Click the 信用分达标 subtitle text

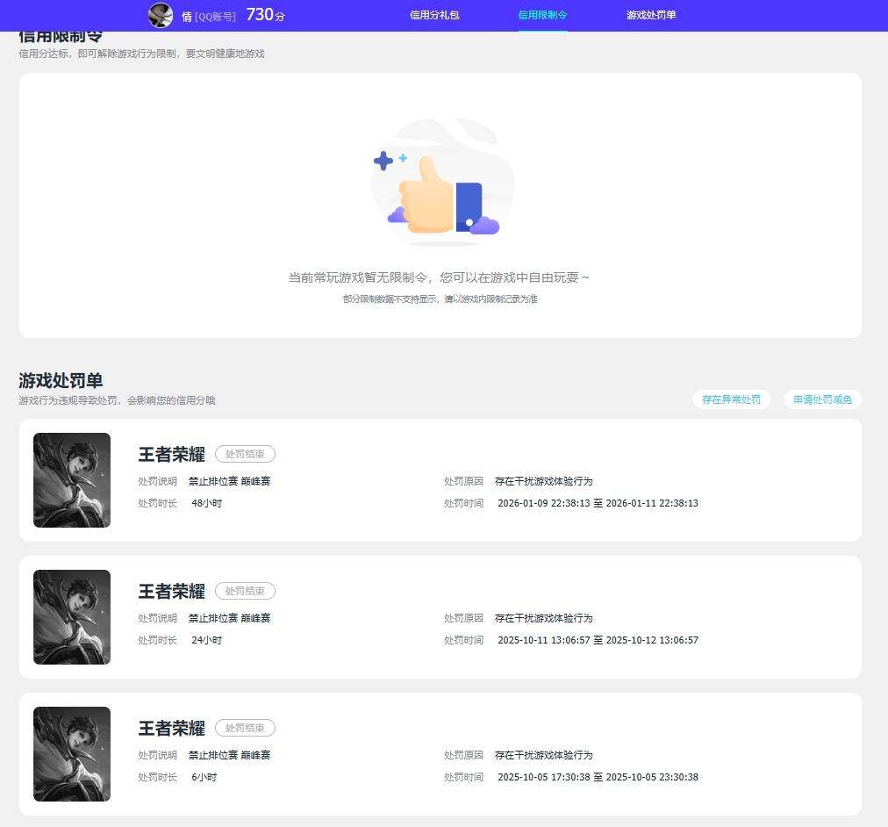click(x=141, y=54)
